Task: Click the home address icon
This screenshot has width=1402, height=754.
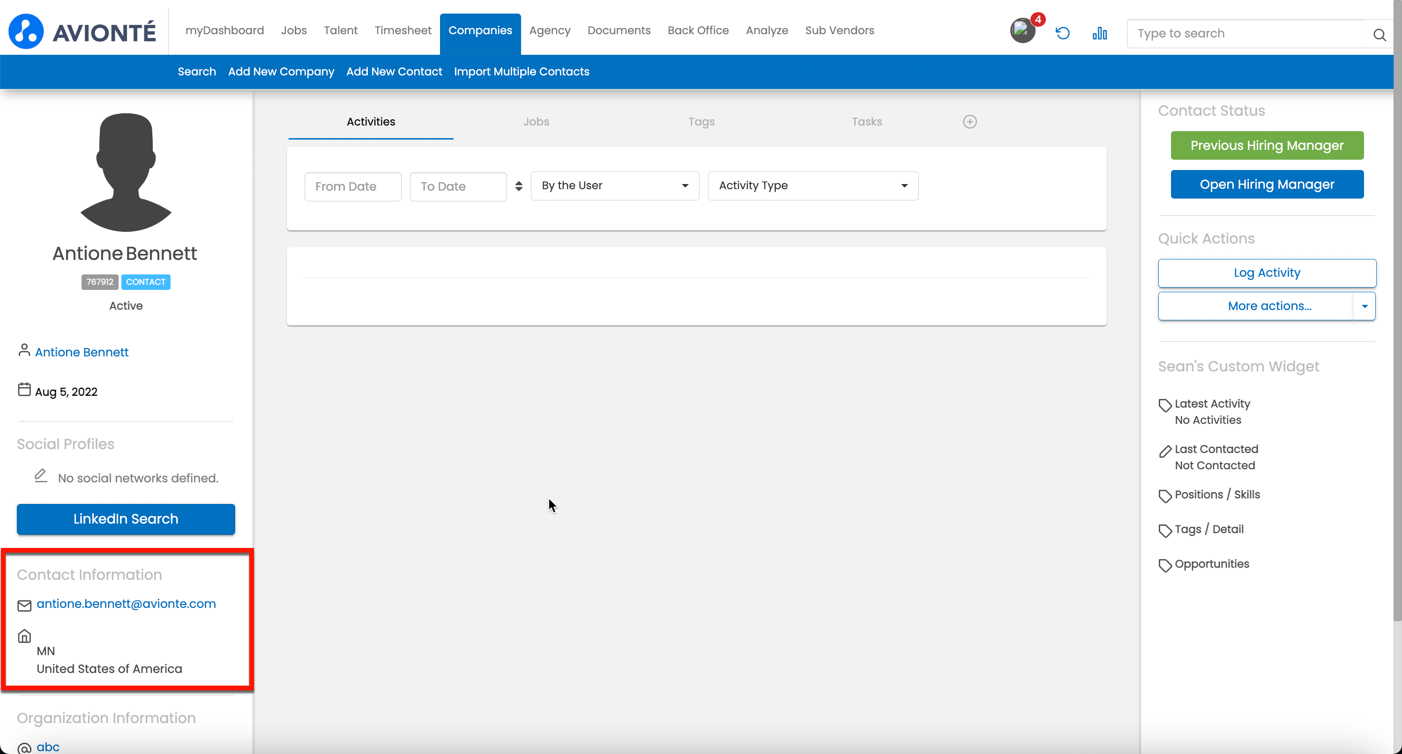Action: tap(24, 636)
